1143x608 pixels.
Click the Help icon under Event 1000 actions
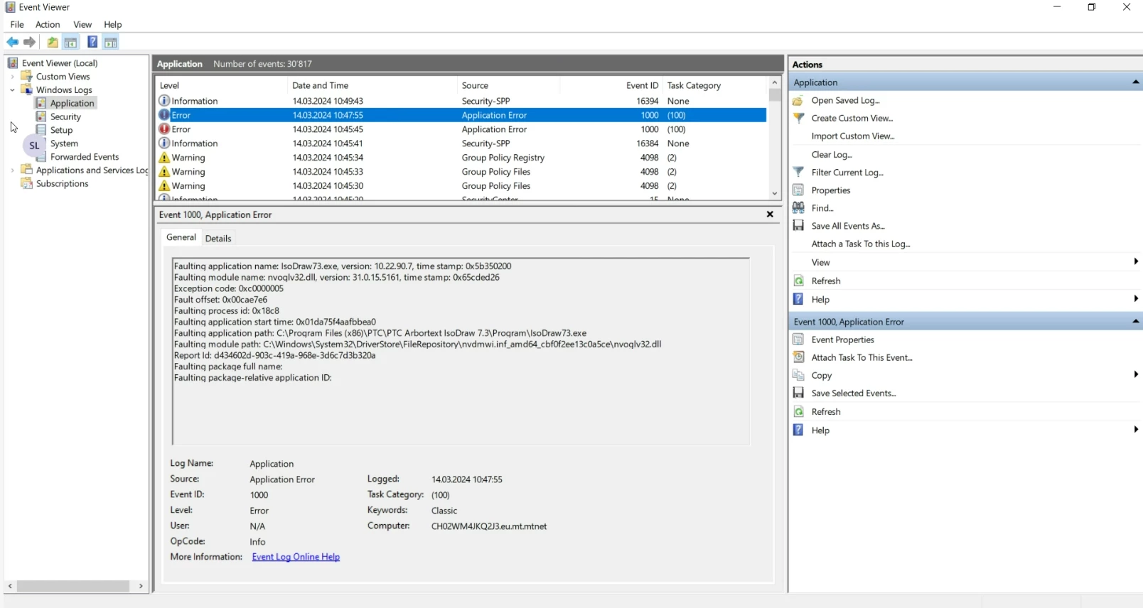798,430
